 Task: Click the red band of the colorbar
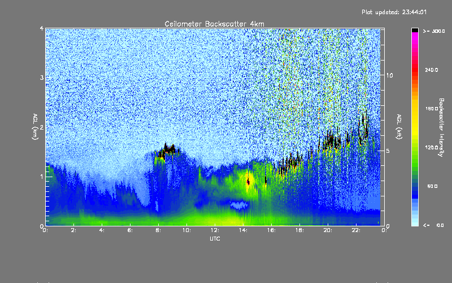pyautogui.click(x=415, y=69)
